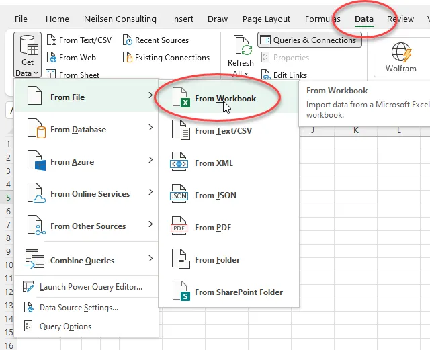Open the Edit Links command
Viewport: 430px width, 350px height.
coord(284,75)
